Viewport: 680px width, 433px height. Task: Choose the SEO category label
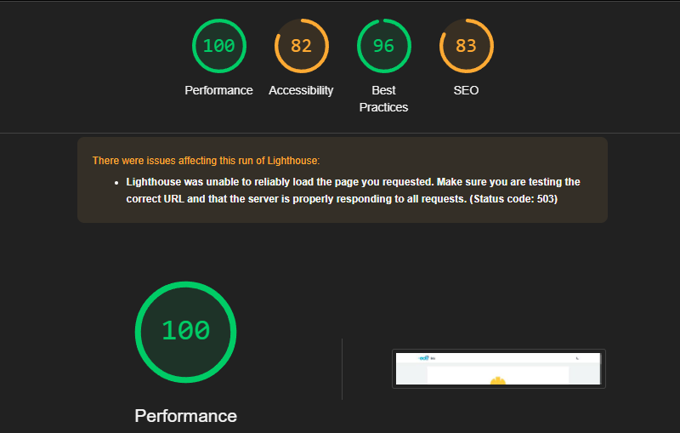[466, 90]
